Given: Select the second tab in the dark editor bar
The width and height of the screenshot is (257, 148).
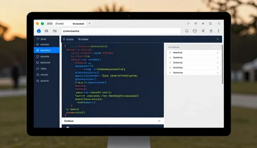Looking at the screenshot, I should (83, 39).
